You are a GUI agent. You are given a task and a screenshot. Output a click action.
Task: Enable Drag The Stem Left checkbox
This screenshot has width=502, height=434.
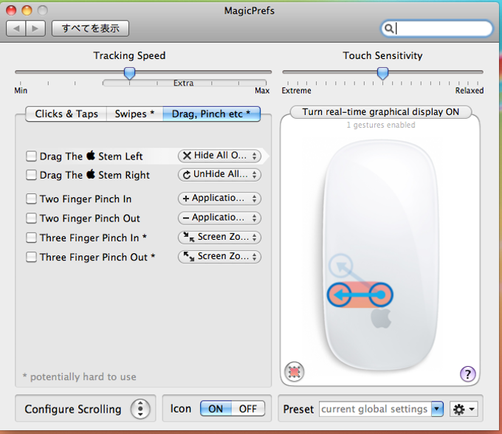31,156
